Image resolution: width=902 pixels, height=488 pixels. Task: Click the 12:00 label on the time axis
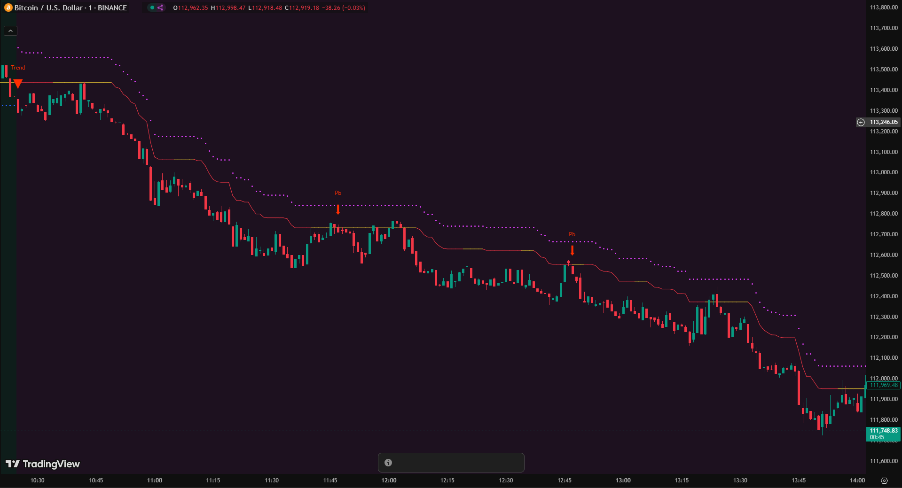point(389,480)
